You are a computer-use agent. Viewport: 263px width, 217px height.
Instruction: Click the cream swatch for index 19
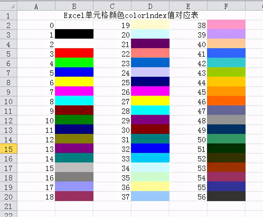150,25
